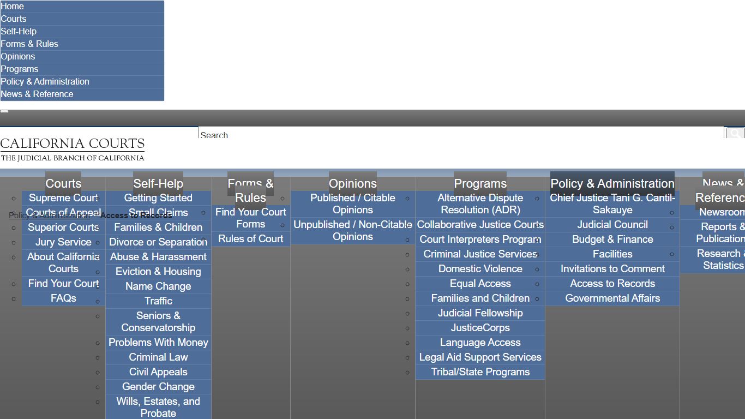Select Criminal Justice Services
This screenshot has height=419, width=745.
pos(480,254)
